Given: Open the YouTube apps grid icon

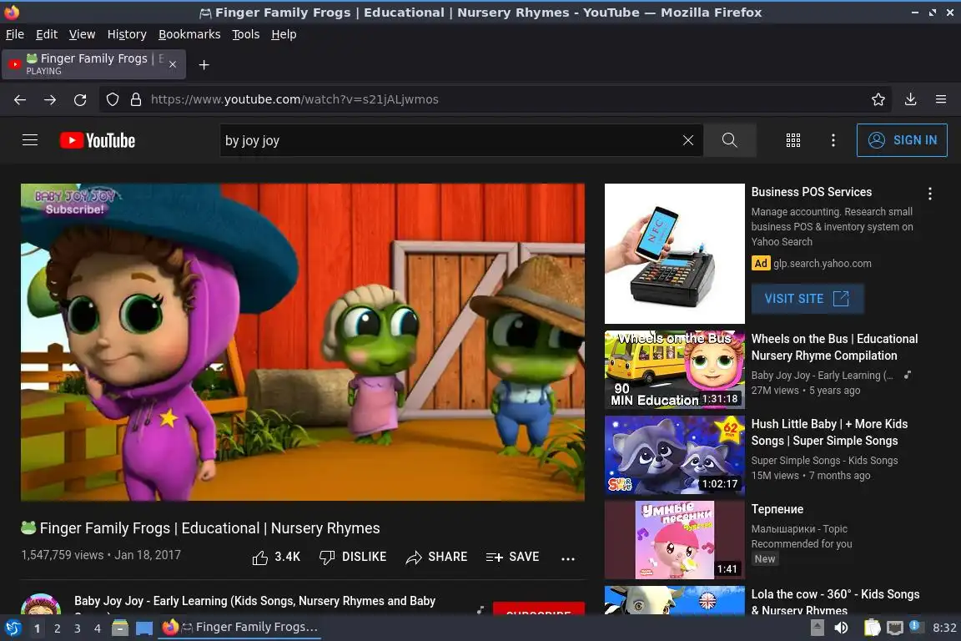Looking at the screenshot, I should pyautogui.click(x=793, y=140).
